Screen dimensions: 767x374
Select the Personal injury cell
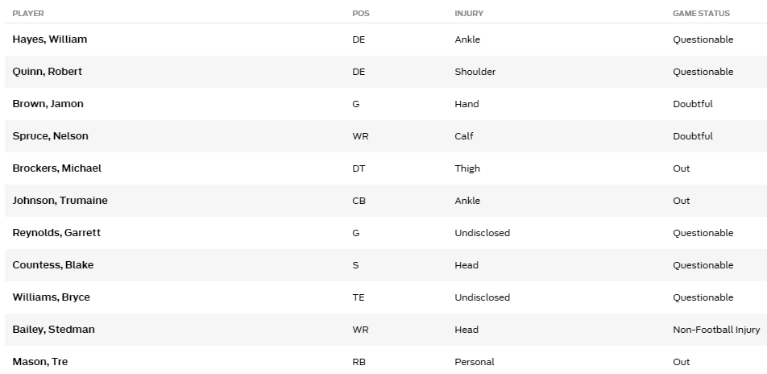click(475, 362)
